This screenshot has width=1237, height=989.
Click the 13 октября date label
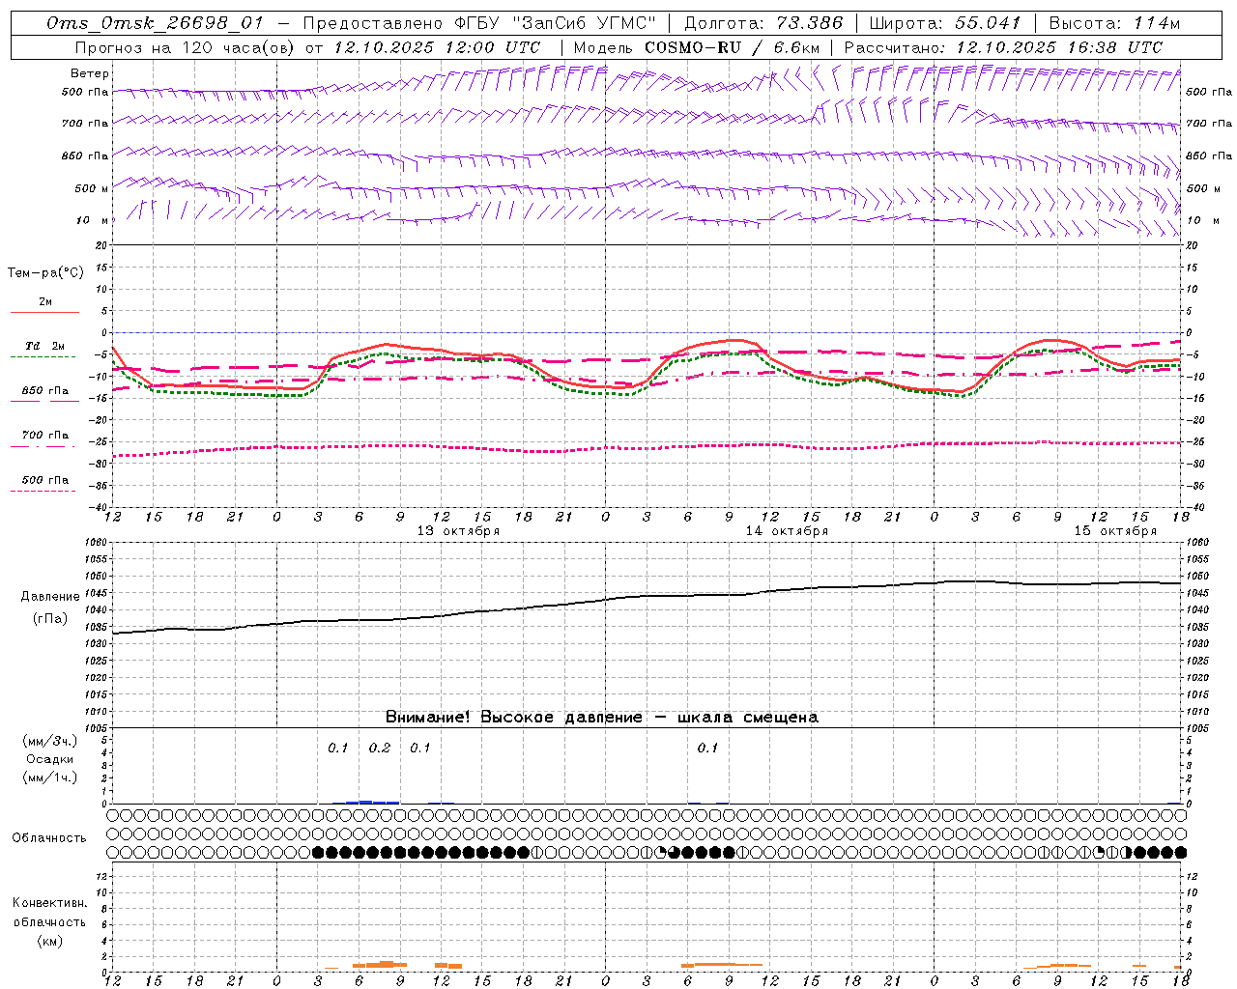point(458,531)
